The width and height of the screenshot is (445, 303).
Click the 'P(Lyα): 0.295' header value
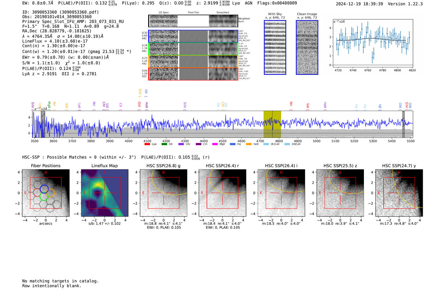138,3
